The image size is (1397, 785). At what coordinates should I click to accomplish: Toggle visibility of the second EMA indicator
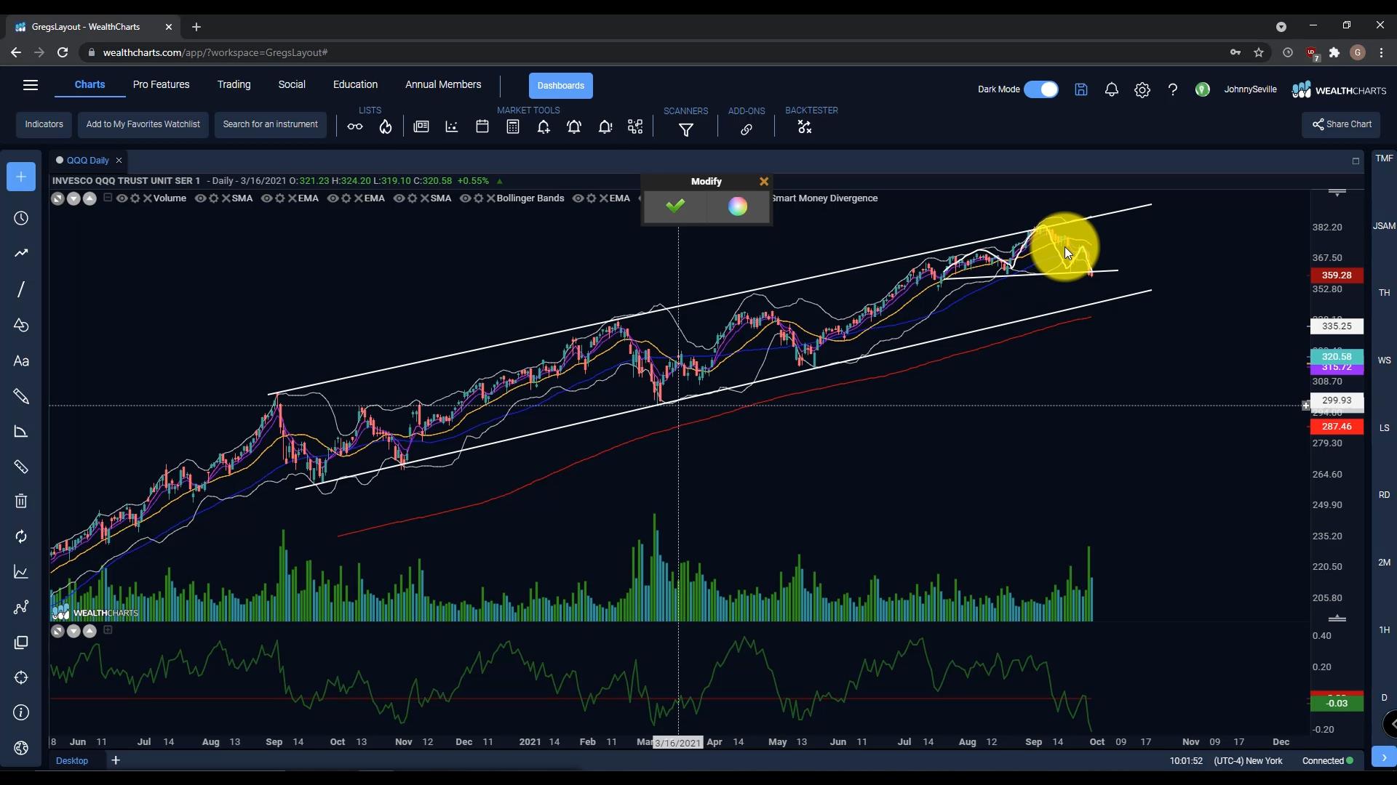pyautogui.click(x=333, y=198)
